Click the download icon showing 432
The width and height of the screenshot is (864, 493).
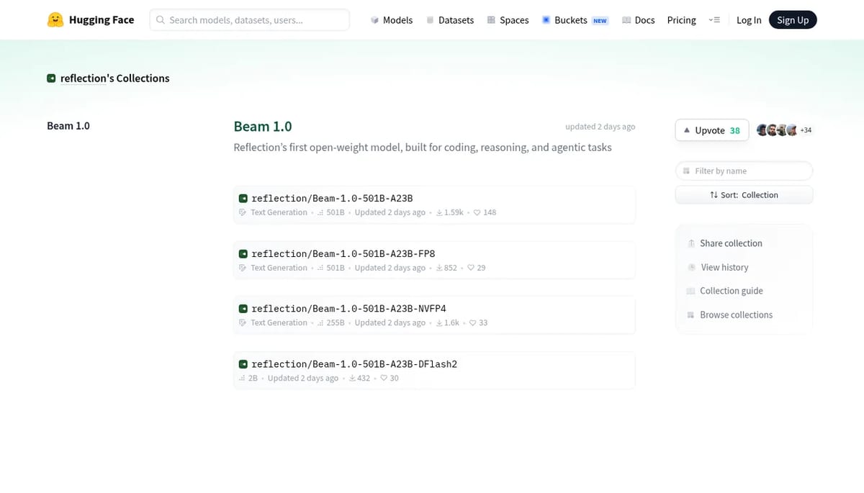pos(353,378)
